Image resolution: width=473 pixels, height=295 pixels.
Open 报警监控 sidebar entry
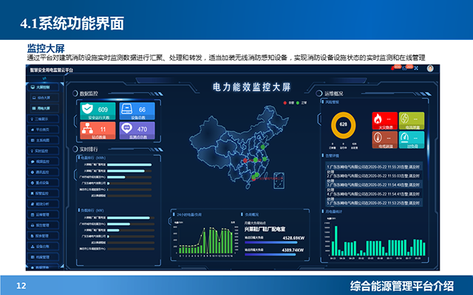click(43, 193)
